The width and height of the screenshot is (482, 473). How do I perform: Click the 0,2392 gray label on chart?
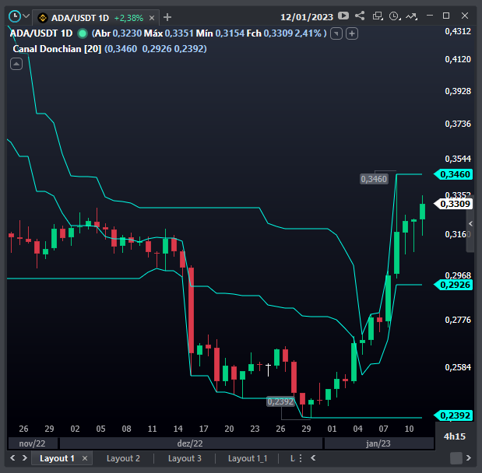pos(280,401)
